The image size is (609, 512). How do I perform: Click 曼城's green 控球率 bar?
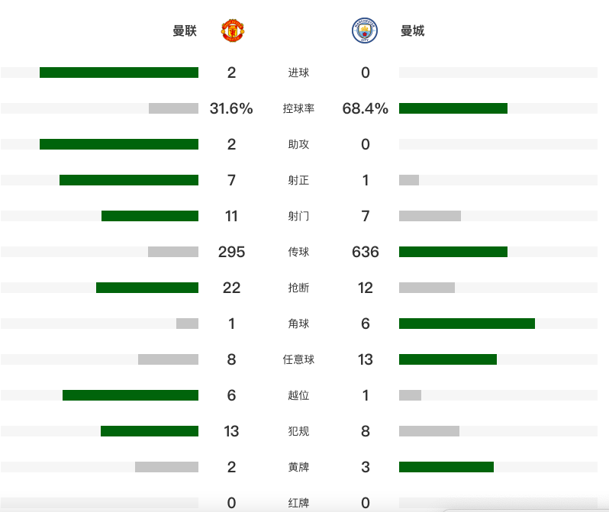click(x=453, y=108)
